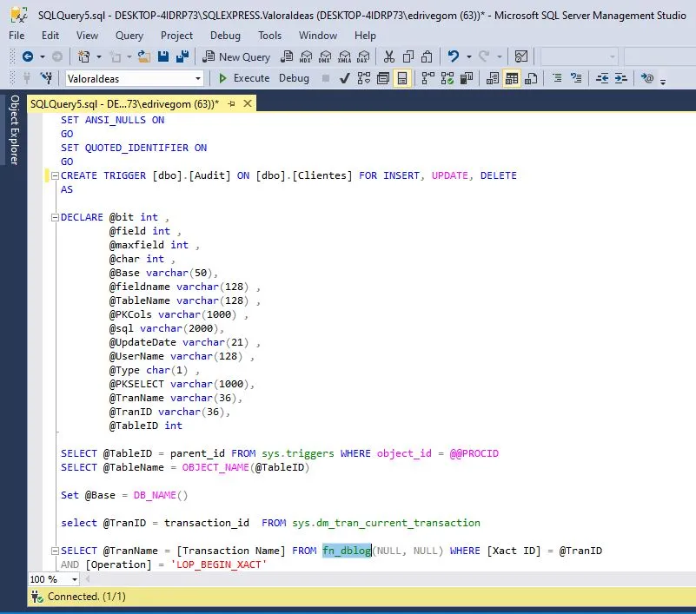Click the Comment Out Selected Lines icon
The height and width of the screenshot is (614, 696).
(x=557, y=78)
